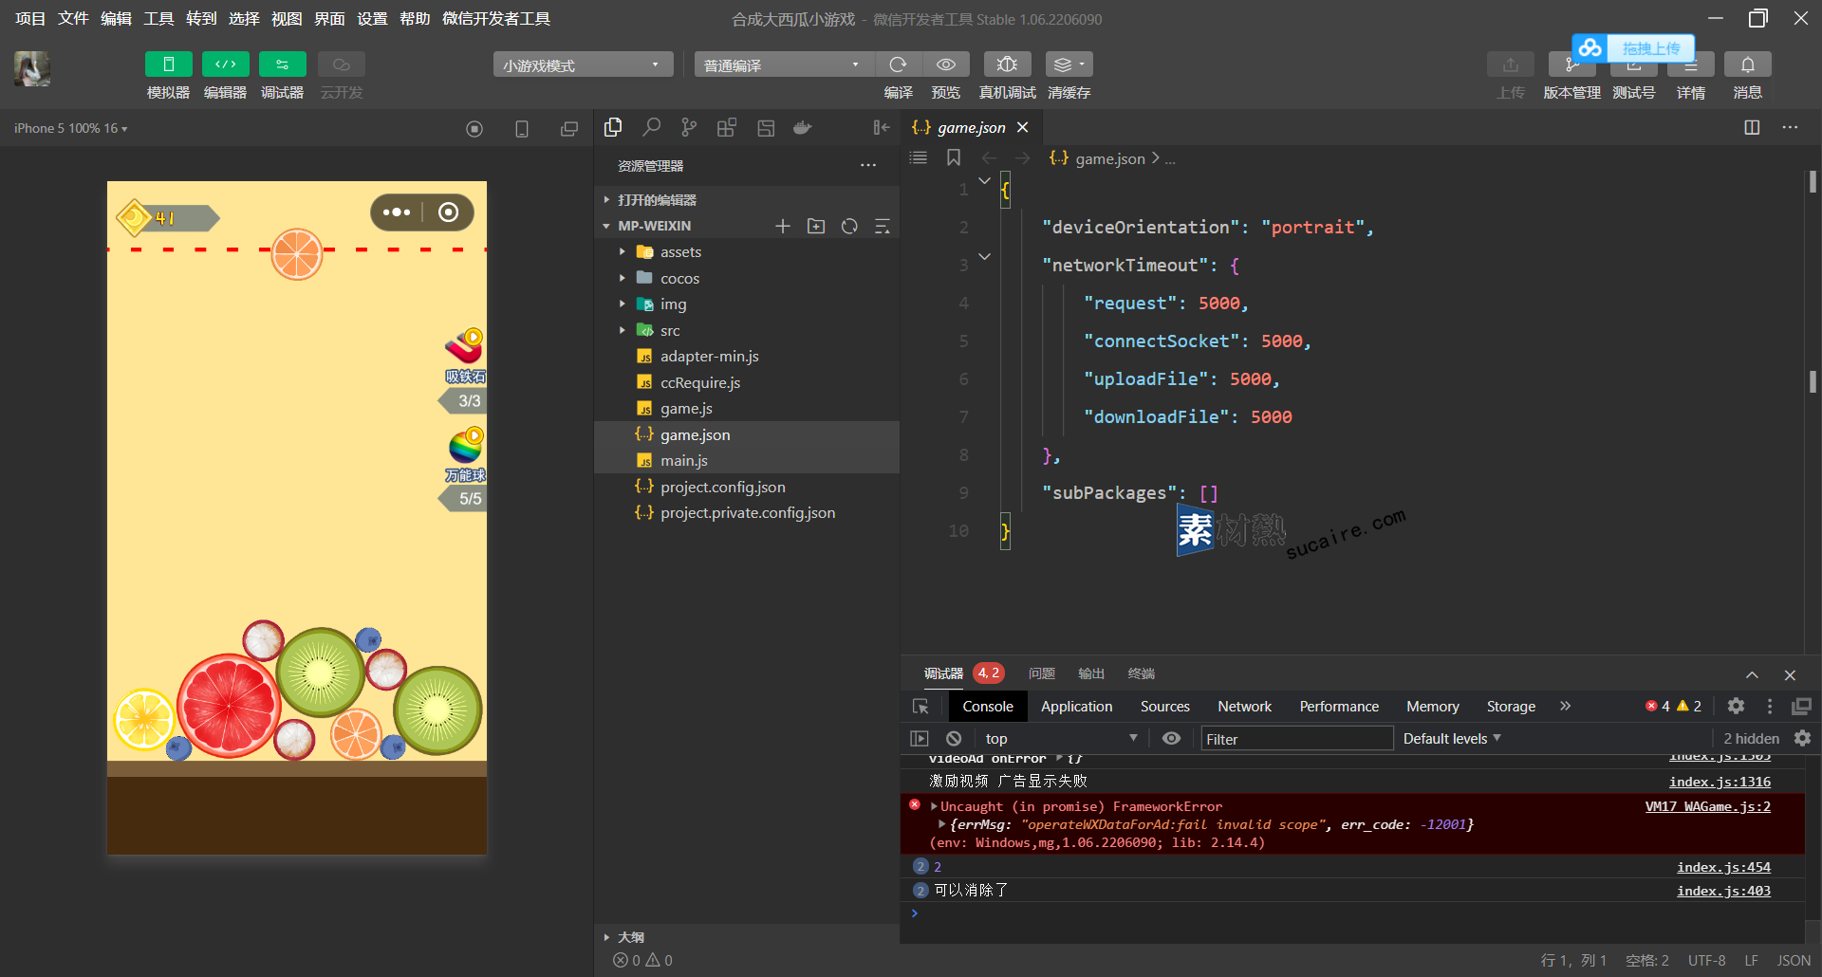Open resource manager more options

click(x=868, y=165)
